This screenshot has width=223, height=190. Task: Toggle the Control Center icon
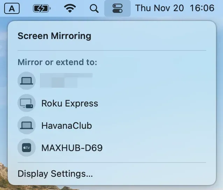click(x=117, y=8)
